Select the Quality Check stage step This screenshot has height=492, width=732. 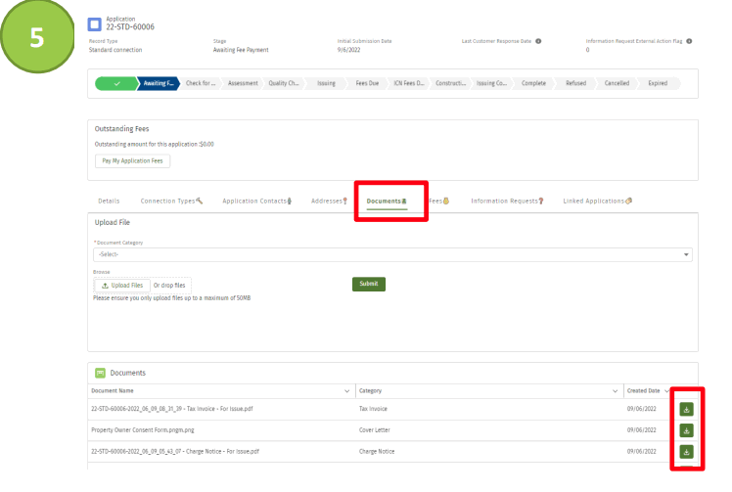284,83
